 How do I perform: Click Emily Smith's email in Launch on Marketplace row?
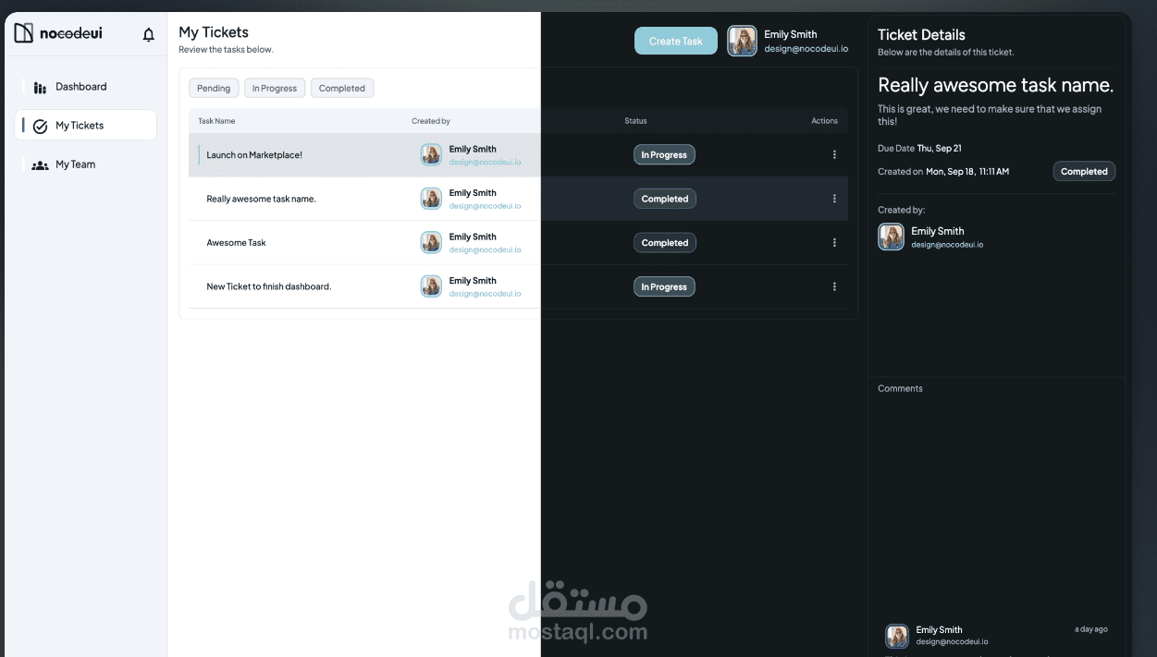(x=485, y=162)
